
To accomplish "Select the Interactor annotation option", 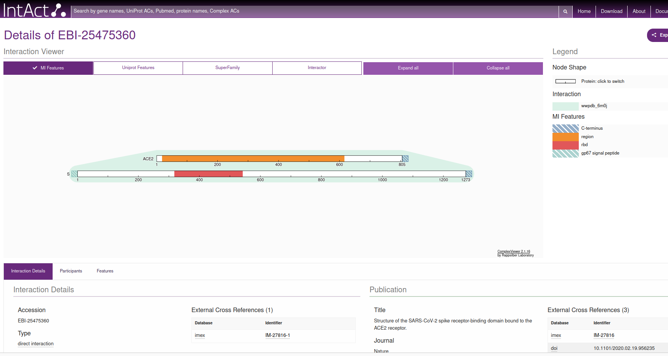I will pyautogui.click(x=317, y=68).
